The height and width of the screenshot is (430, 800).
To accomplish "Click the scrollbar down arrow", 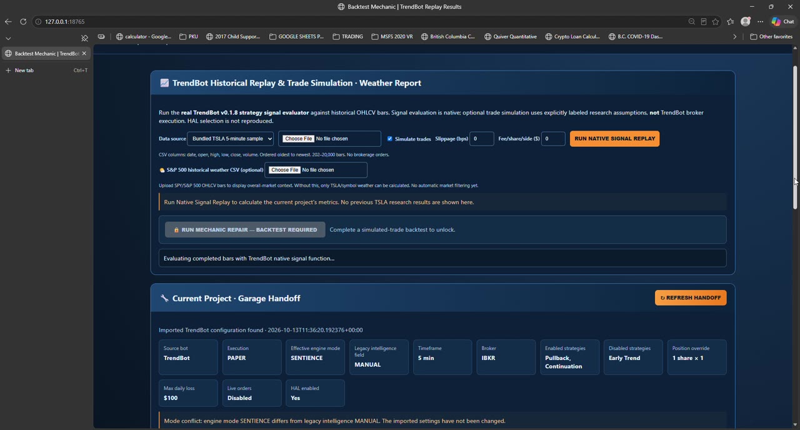I will point(795,425).
